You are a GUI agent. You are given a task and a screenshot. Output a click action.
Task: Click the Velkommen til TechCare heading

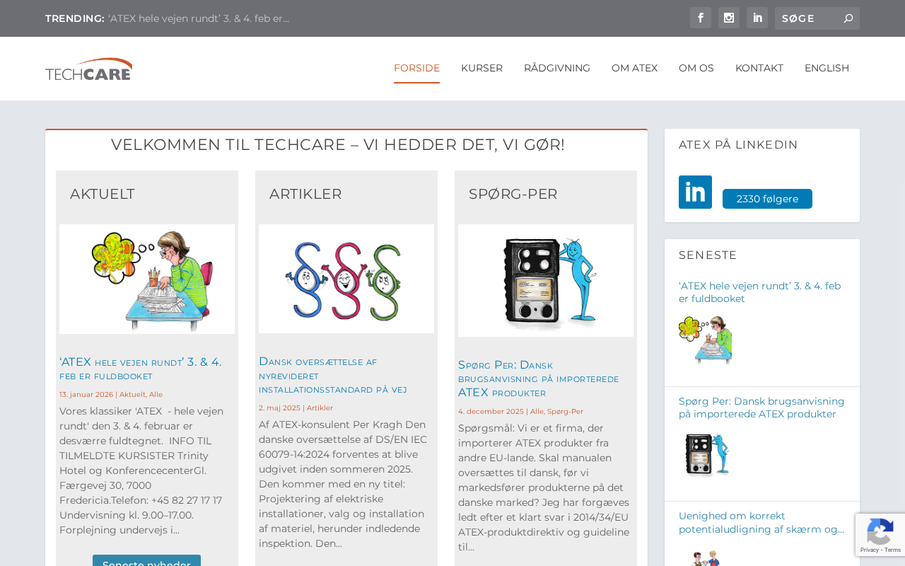coord(338,144)
